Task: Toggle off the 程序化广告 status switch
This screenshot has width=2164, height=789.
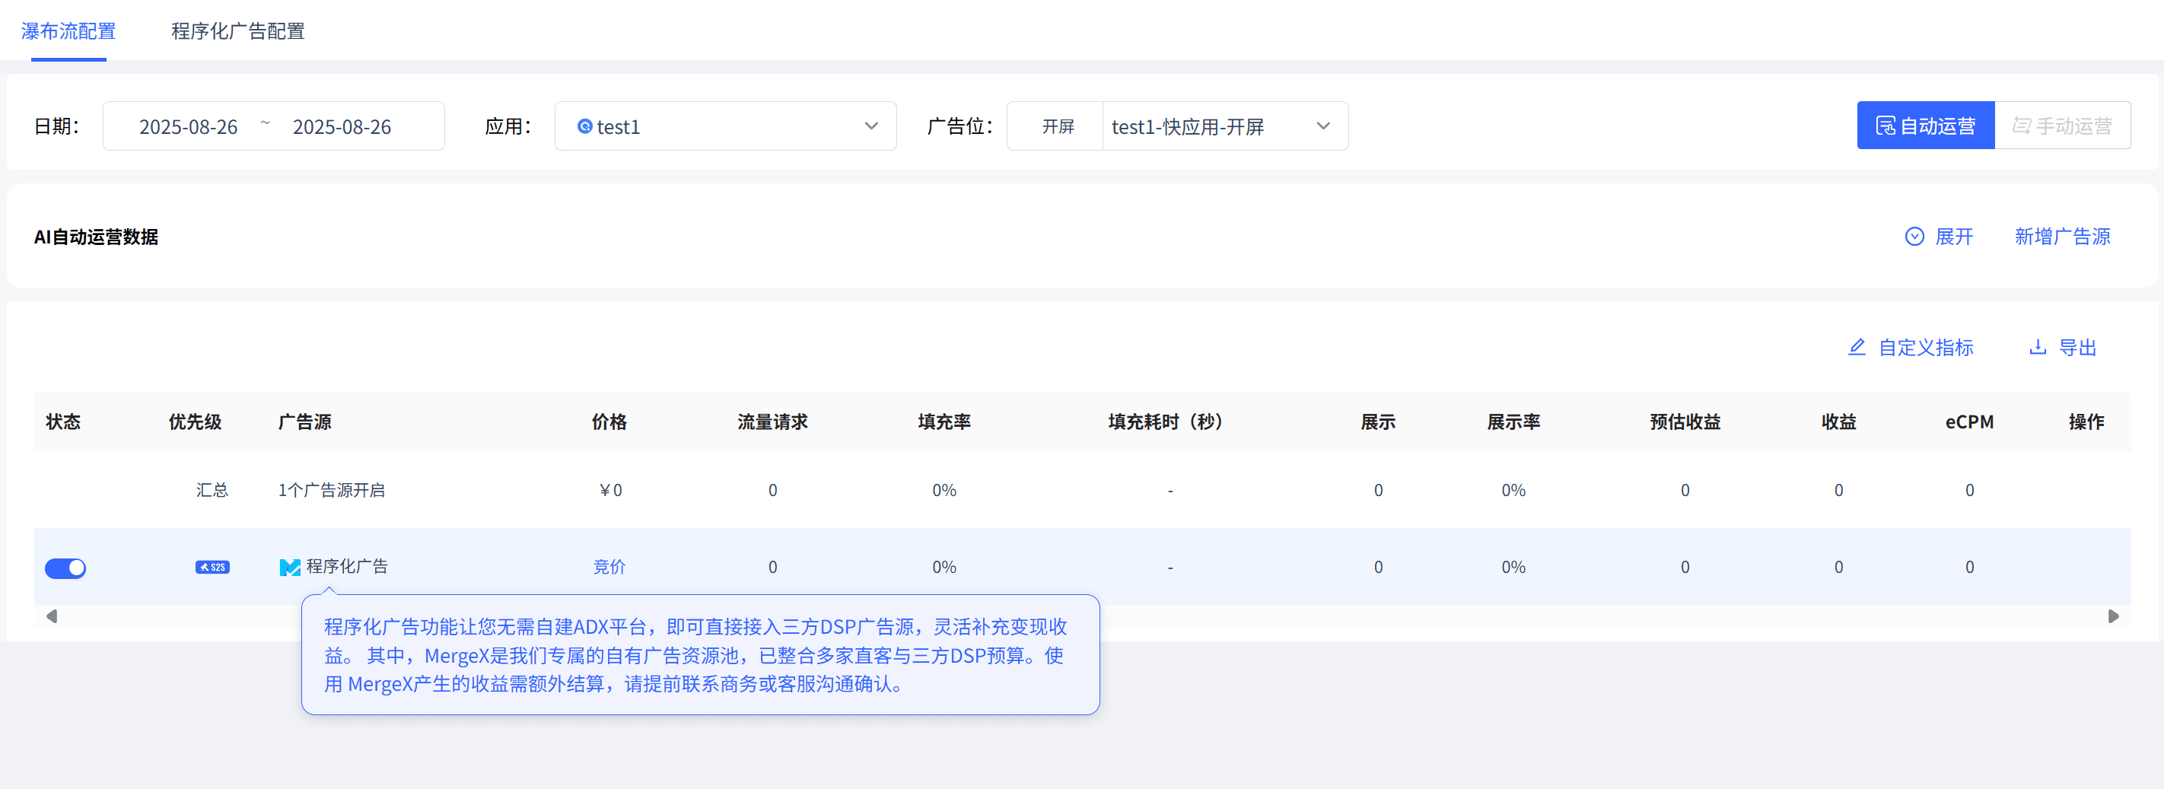Action: (x=65, y=568)
